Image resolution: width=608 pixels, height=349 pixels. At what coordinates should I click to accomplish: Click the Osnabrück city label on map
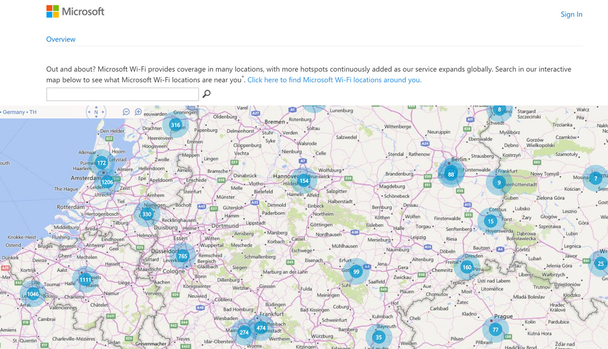(245, 175)
